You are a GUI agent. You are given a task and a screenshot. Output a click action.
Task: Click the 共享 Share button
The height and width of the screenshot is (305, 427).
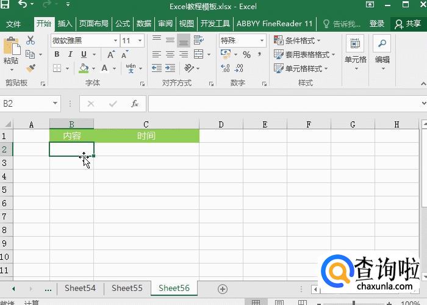(408, 24)
